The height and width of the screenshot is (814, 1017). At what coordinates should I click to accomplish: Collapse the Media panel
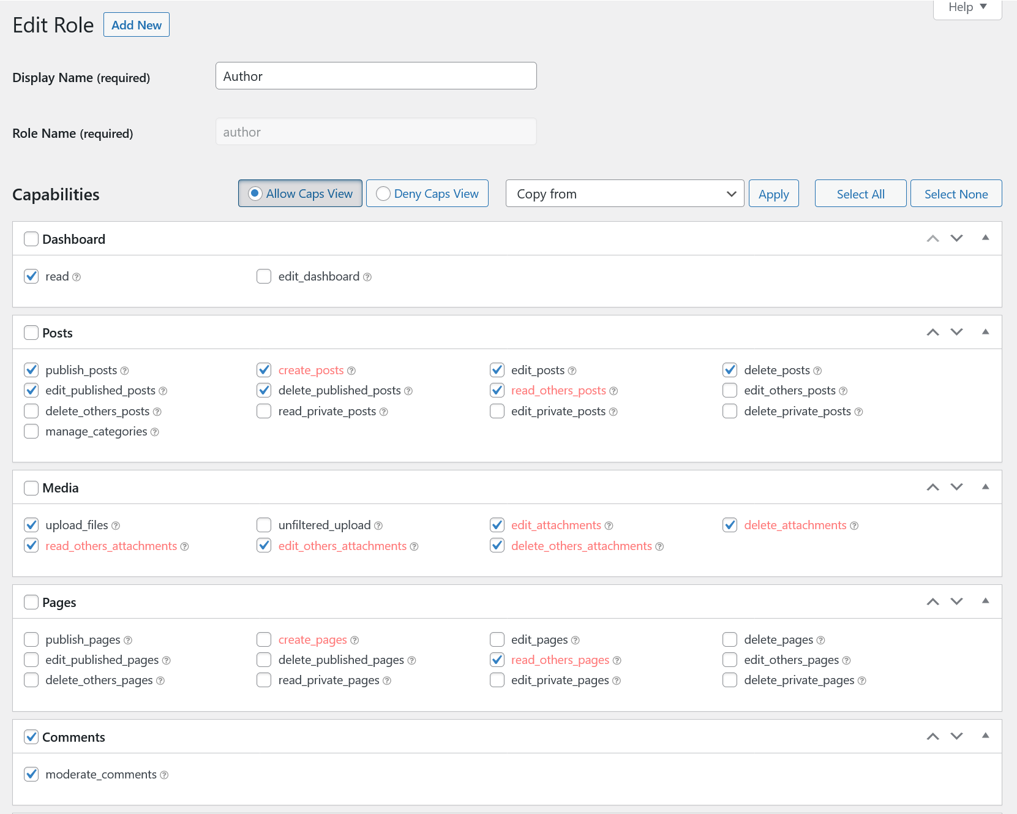click(x=986, y=486)
